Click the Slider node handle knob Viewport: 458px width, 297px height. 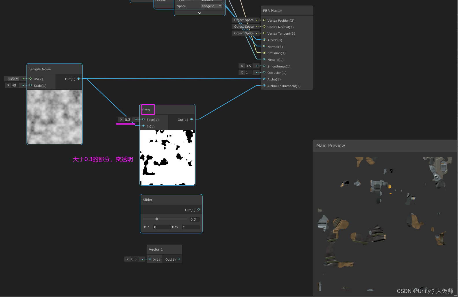pyautogui.click(x=157, y=219)
